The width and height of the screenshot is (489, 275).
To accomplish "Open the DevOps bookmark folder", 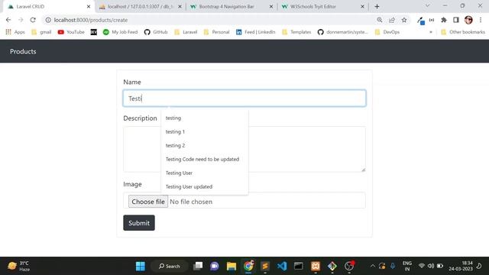I will (x=387, y=32).
